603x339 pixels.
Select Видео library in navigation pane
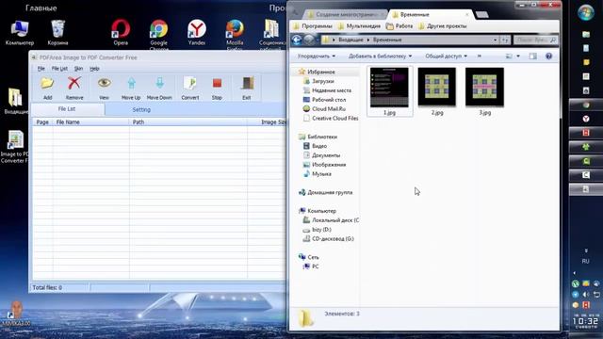tap(319, 146)
